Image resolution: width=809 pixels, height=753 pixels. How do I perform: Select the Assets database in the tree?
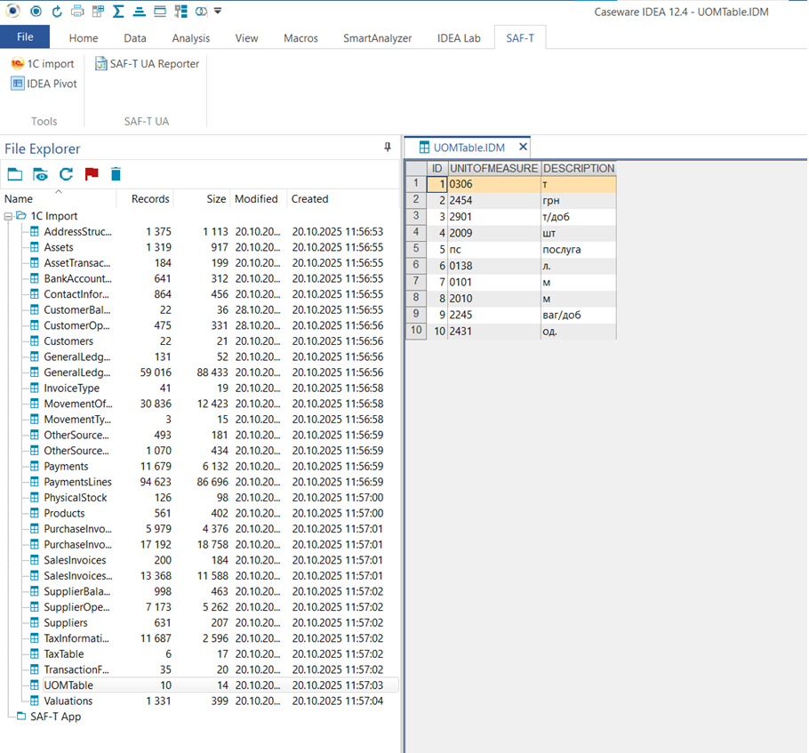59,247
